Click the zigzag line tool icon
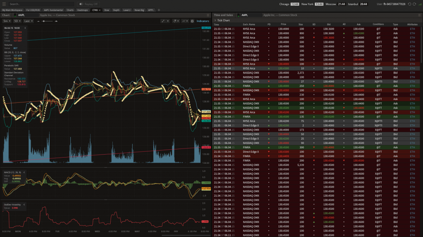The height and width of the screenshot is (237, 423). point(183,21)
